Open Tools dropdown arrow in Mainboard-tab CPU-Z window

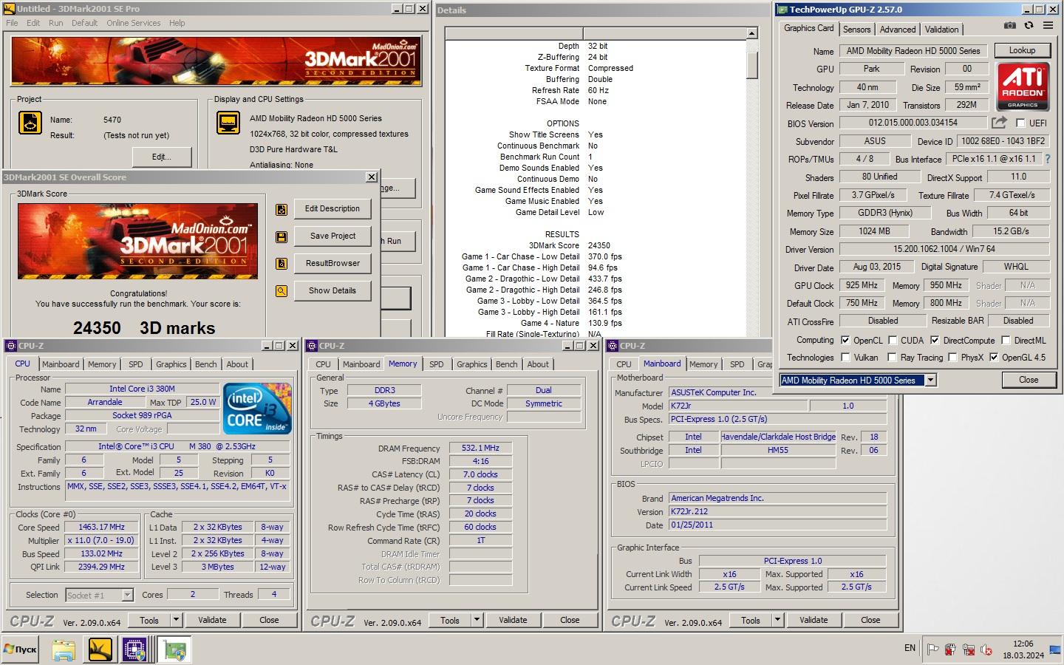point(777,620)
